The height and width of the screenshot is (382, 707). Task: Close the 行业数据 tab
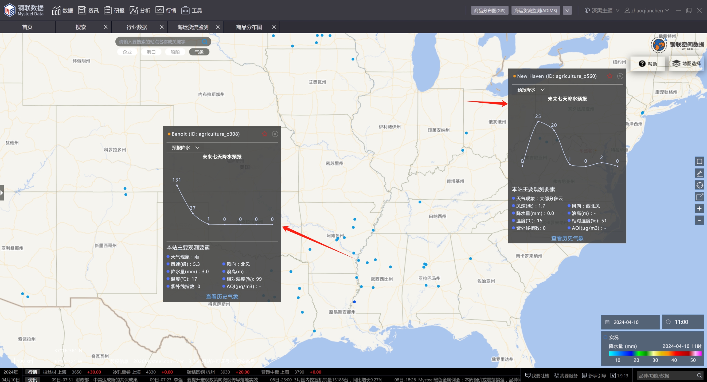pyautogui.click(x=162, y=27)
